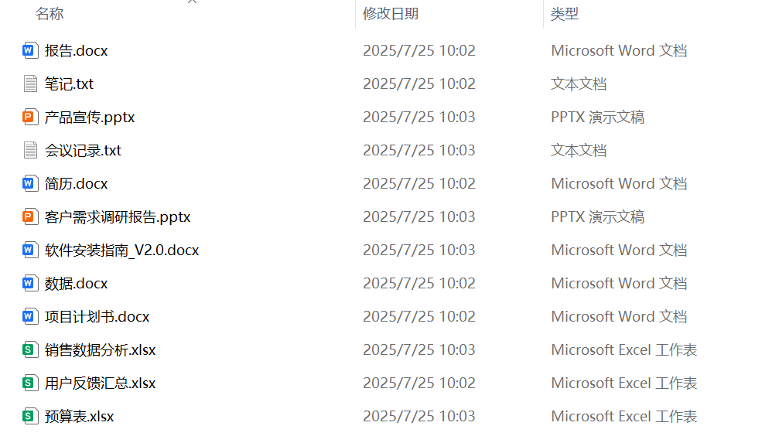Select the spreadsheet icon for 预算表.xlsx
This screenshot has width=762, height=443.
(x=30, y=417)
